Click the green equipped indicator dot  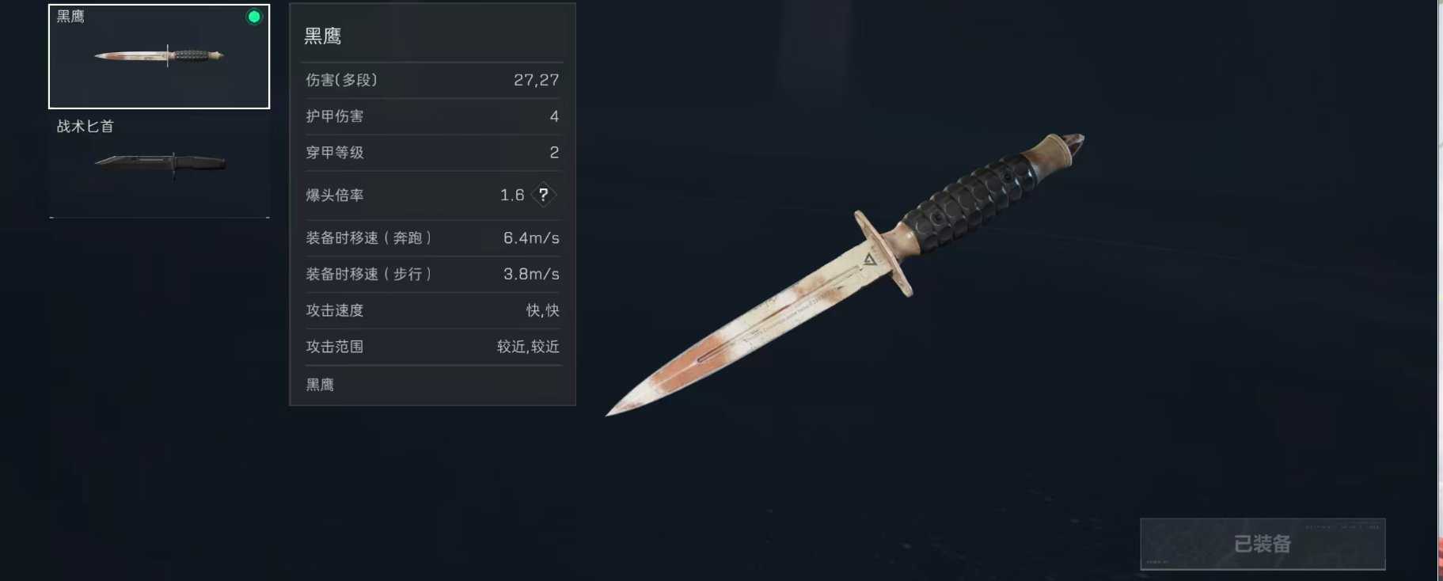pyautogui.click(x=254, y=17)
